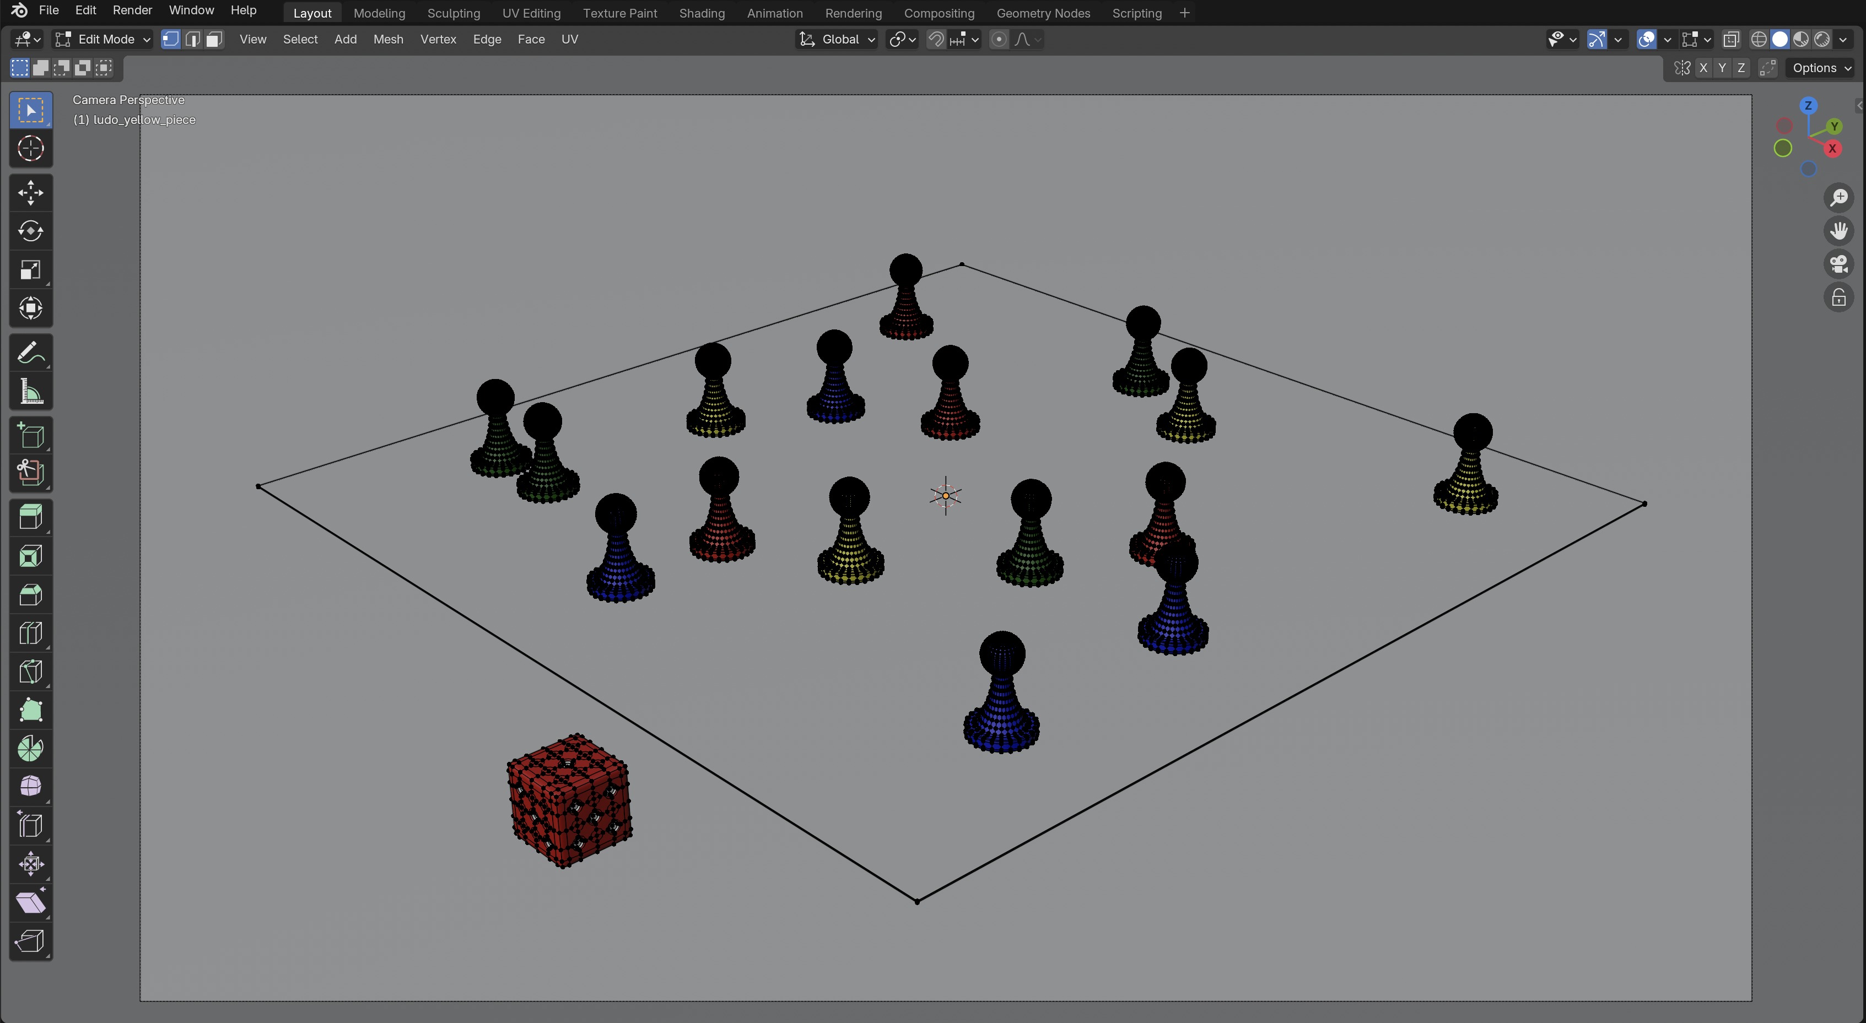Pick the Poly Build tool
This screenshot has height=1023, width=1866.
coord(30,710)
